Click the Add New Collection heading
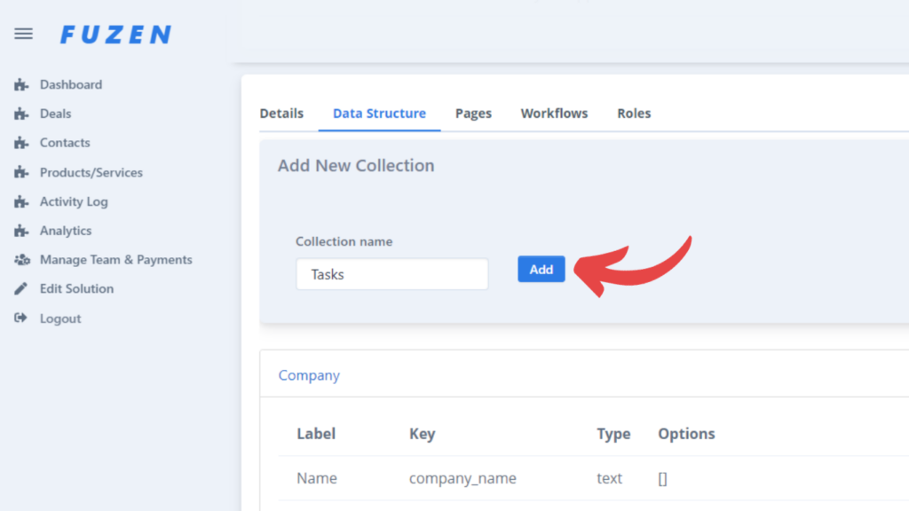This screenshot has width=909, height=511. (356, 166)
